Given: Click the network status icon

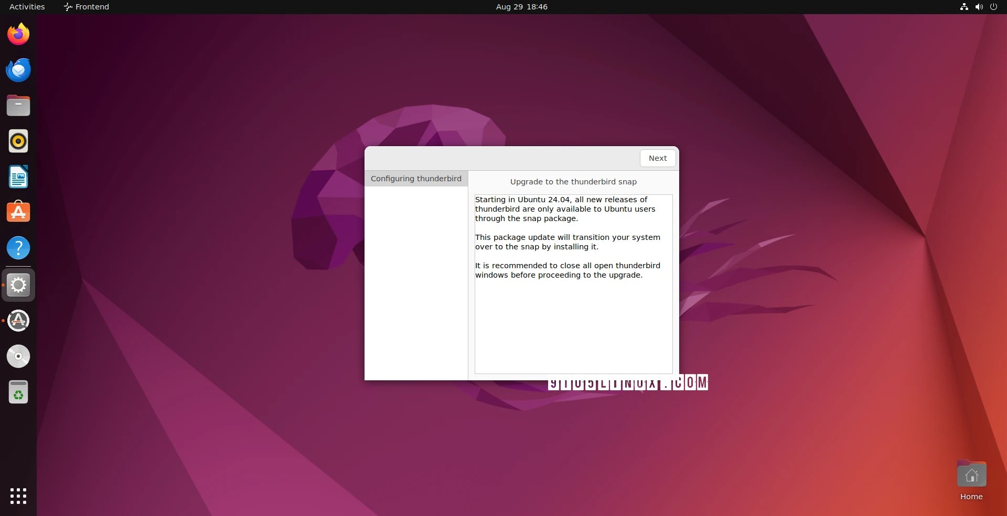Looking at the screenshot, I should 964,7.
